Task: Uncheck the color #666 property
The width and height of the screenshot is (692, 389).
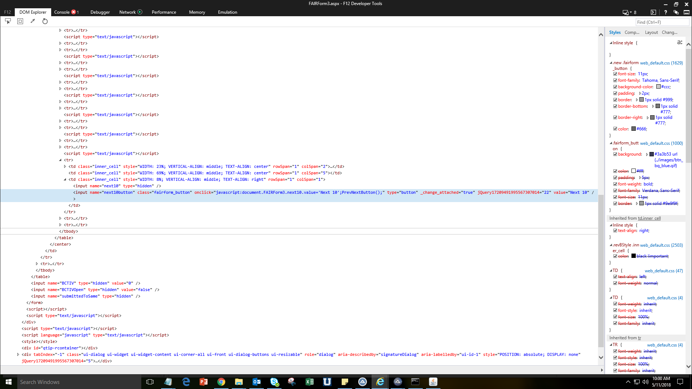Action: click(x=615, y=129)
